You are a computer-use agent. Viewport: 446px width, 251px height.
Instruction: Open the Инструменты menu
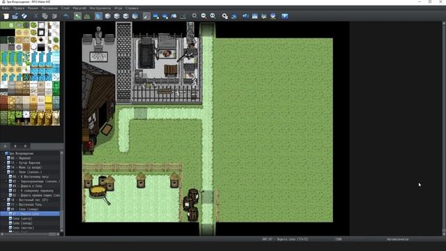pyautogui.click(x=100, y=8)
